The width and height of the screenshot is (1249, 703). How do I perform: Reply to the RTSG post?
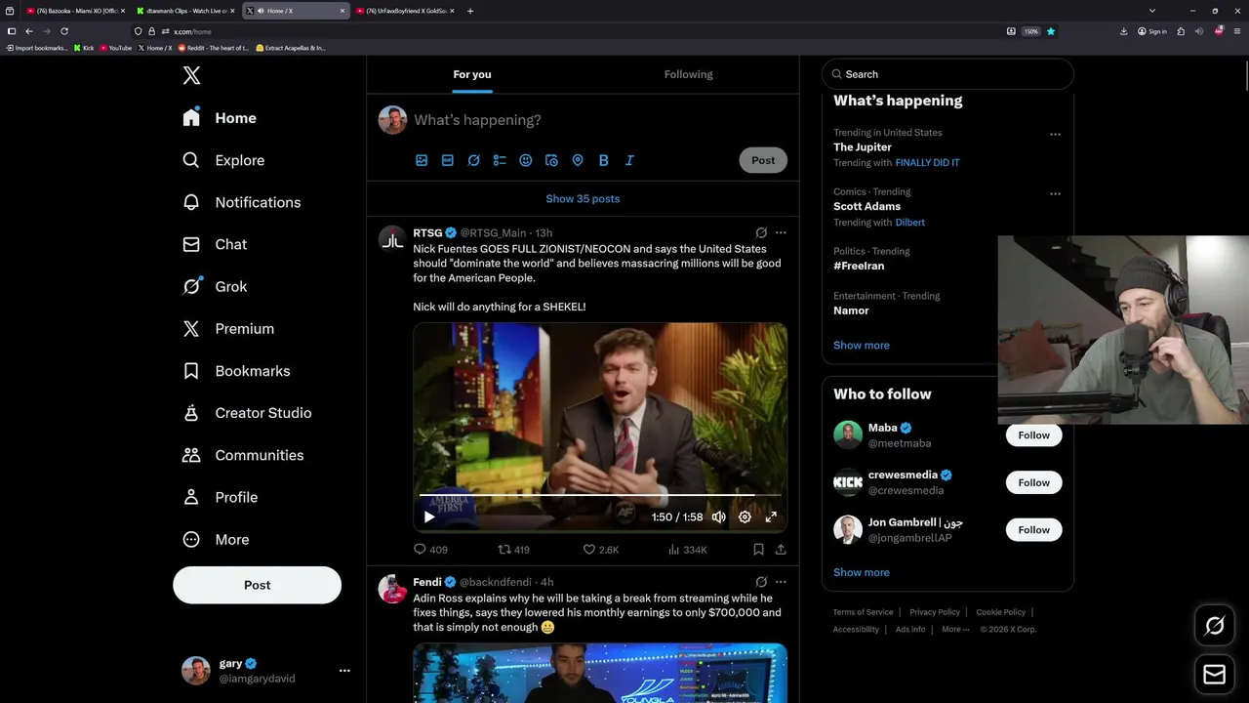[x=430, y=550]
